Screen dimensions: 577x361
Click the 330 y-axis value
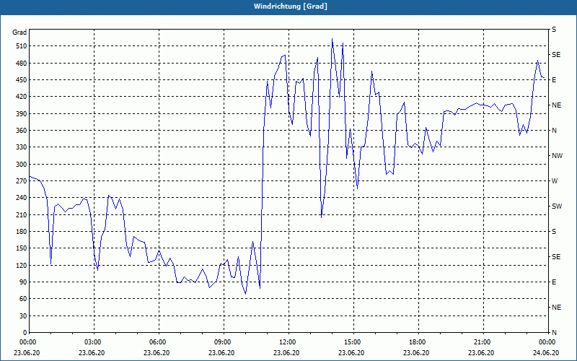tap(20, 147)
